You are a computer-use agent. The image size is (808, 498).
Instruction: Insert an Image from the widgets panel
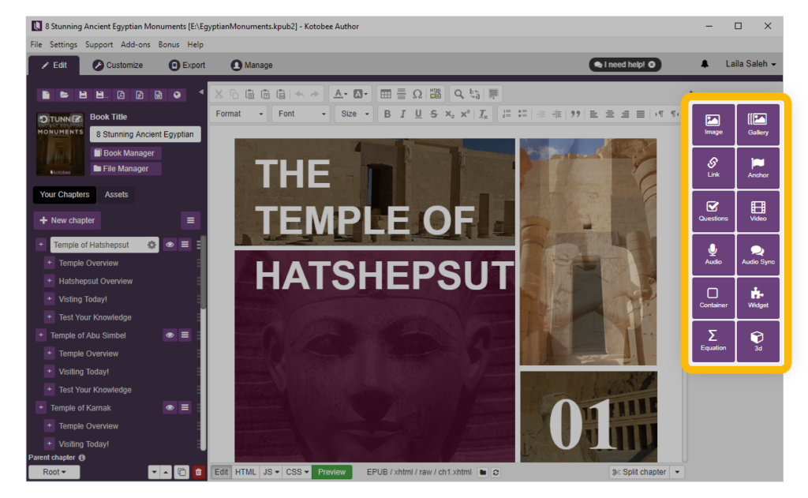[x=713, y=124]
